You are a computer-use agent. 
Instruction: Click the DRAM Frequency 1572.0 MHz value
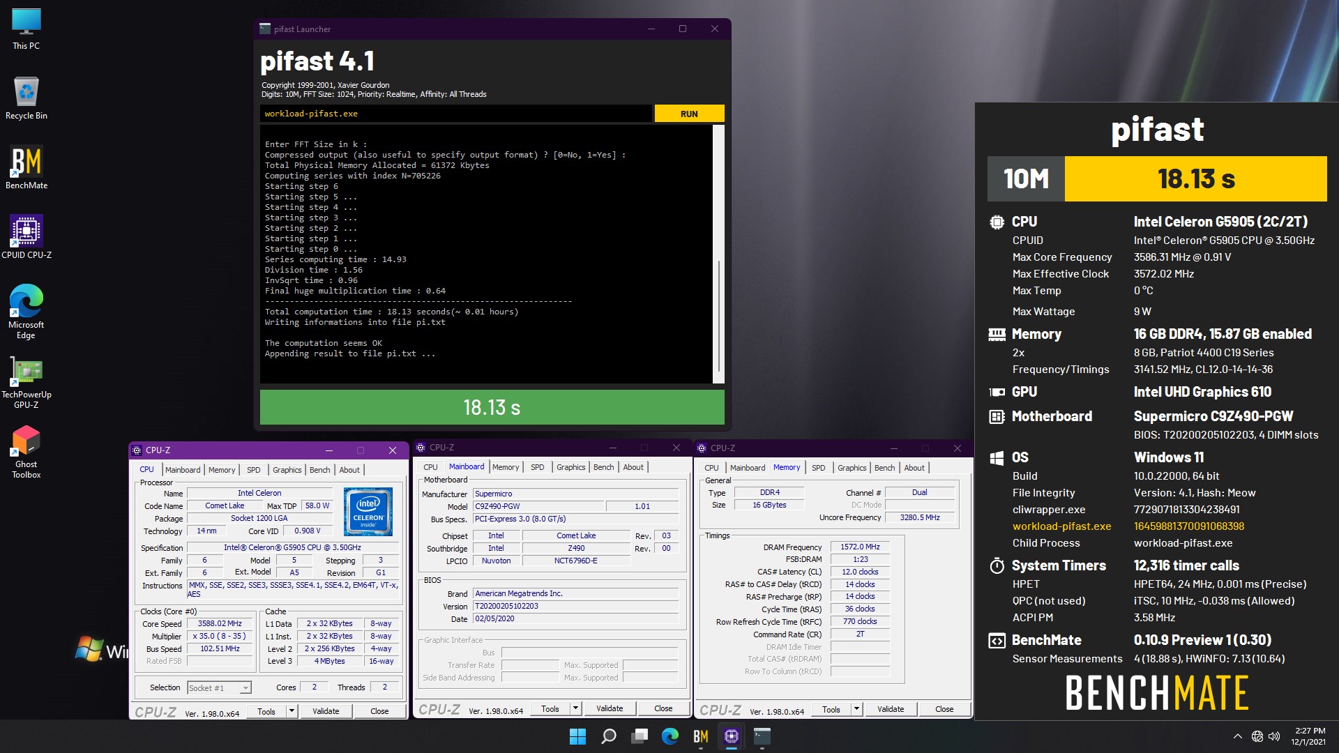(x=860, y=547)
